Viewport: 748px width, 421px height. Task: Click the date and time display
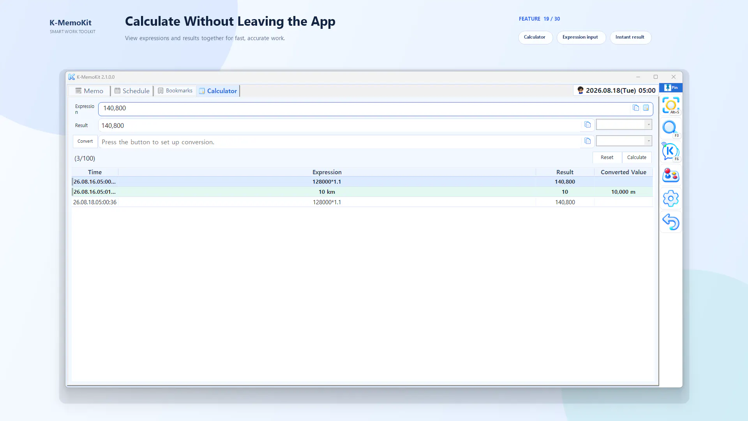point(621,90)
